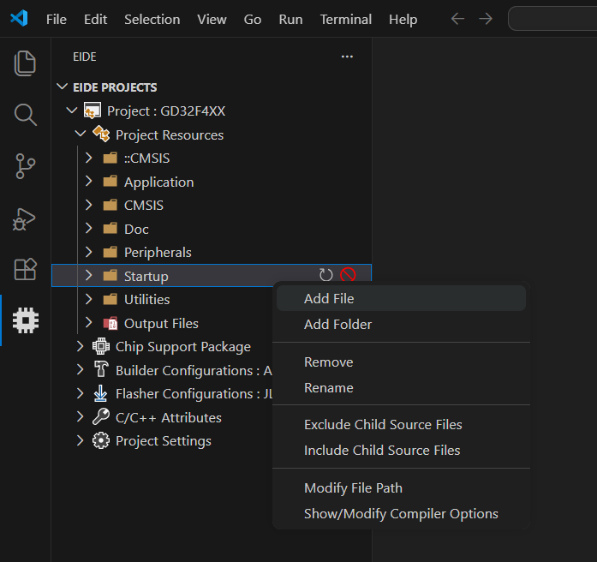Image resolution: width=597 pixels, height=562 pixels.
Task: Go back with the left arrow
Action: click(457, 19)
